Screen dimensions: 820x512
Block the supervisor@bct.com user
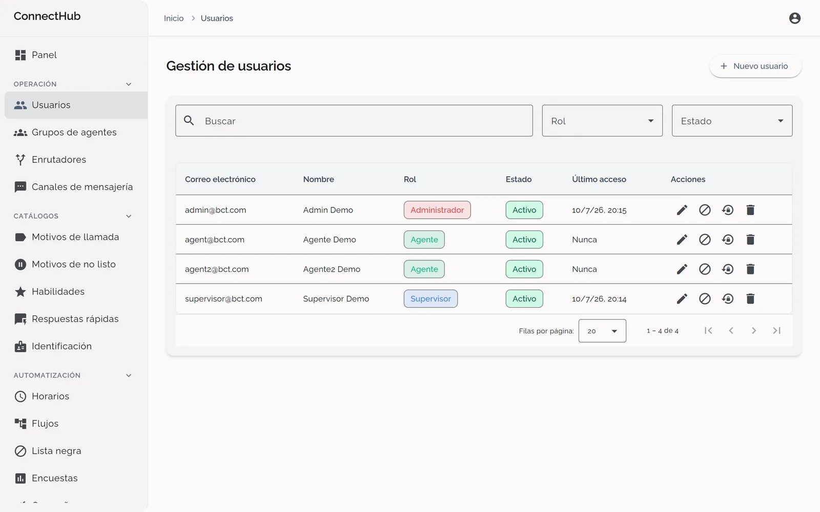click(x=705, y=299)
